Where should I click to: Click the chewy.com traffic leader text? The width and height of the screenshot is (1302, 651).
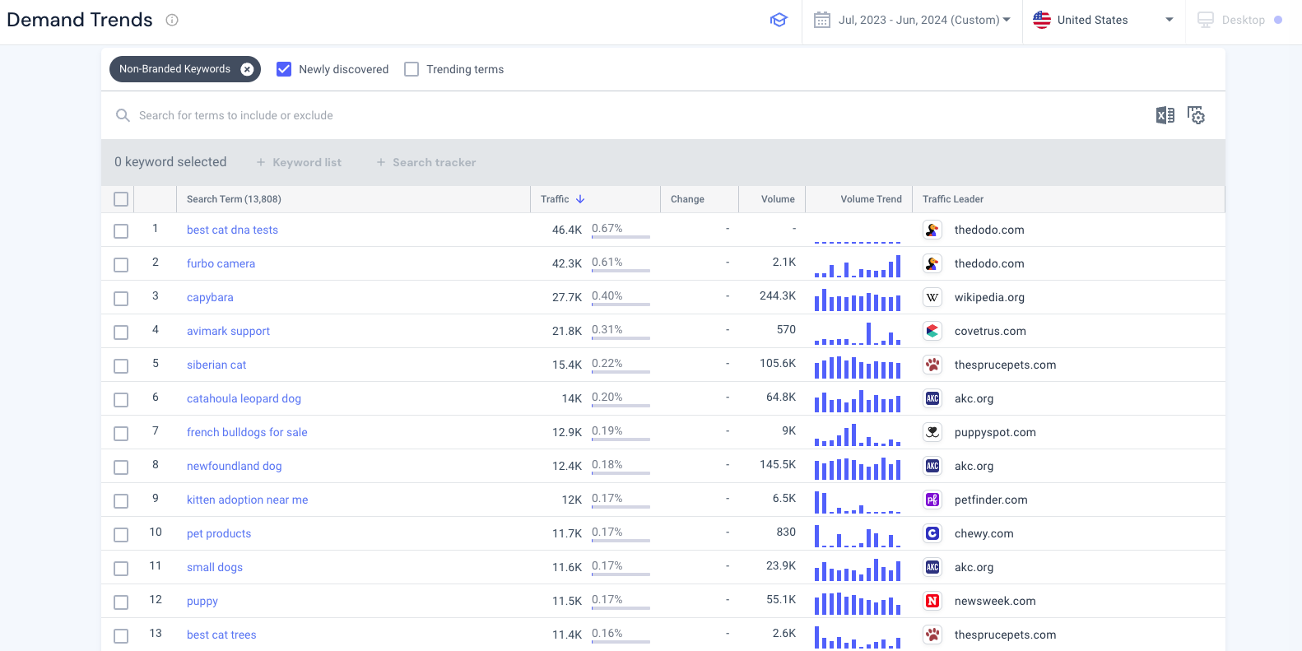click(983, 533)
